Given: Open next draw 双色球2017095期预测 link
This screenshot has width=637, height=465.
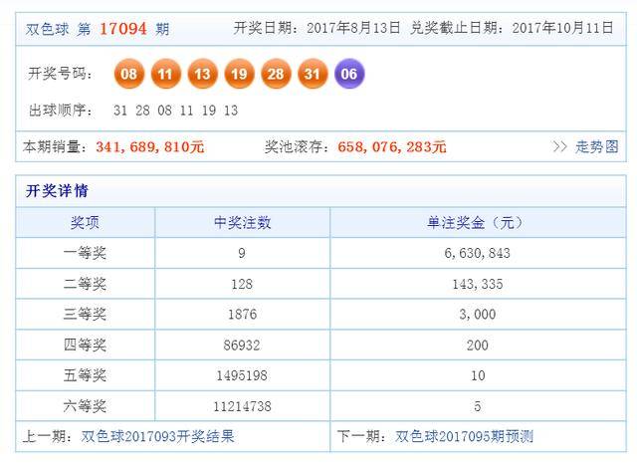Looking at the screenshot, I should [x=464, y=436].
